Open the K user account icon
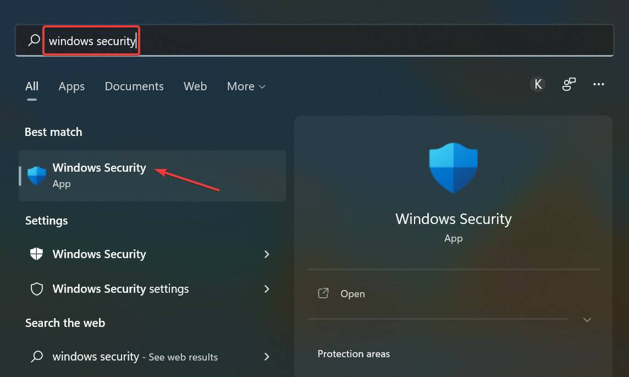This screenshot has height=377, width=629. pos(538,84)
